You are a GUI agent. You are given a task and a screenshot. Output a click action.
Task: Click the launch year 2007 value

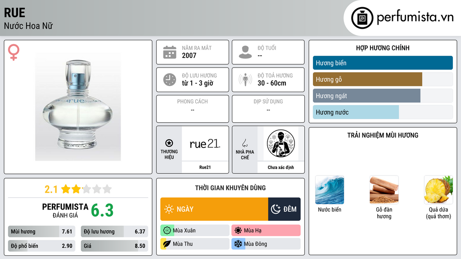pyautogui.click(x=189, y=55)
